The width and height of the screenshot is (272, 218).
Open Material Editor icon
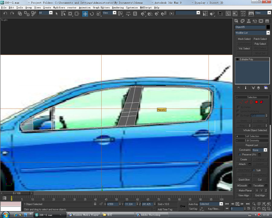coord(243,14)
